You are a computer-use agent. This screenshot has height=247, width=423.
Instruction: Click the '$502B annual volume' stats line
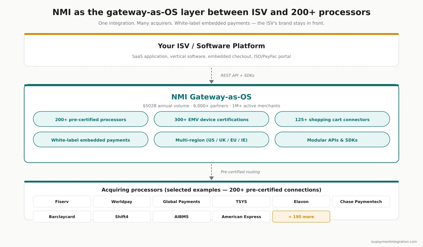click(211, 106)
